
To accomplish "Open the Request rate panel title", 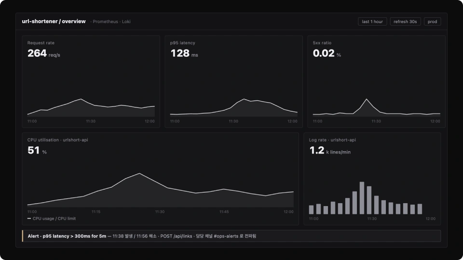I will (41, 43).
